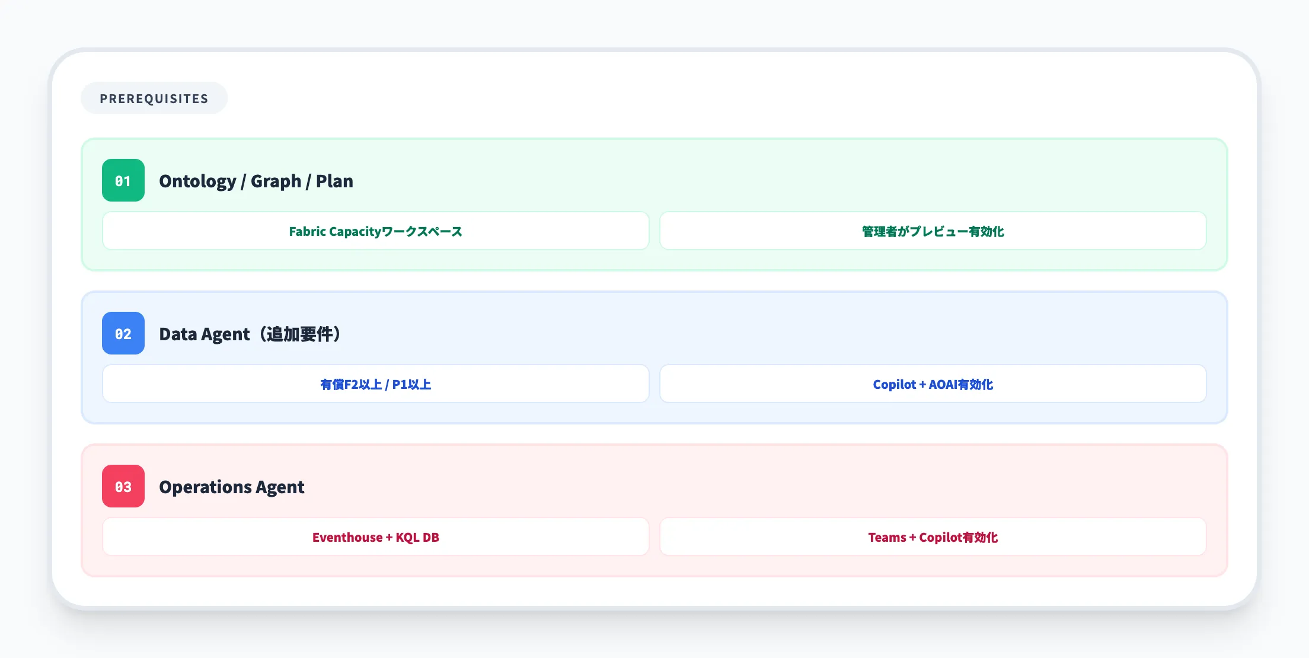
Task: Click the red 03 number badge
Action: coord(123,486)
